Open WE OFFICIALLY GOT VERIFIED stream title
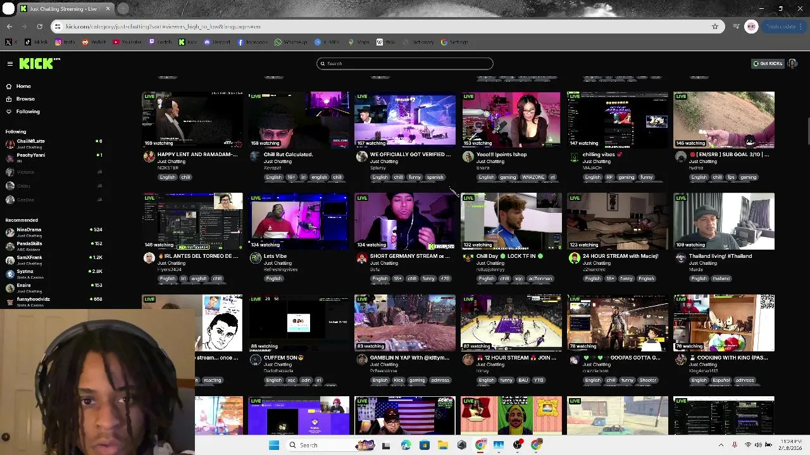The image size is (810, 455). click(x=410, y=154)
